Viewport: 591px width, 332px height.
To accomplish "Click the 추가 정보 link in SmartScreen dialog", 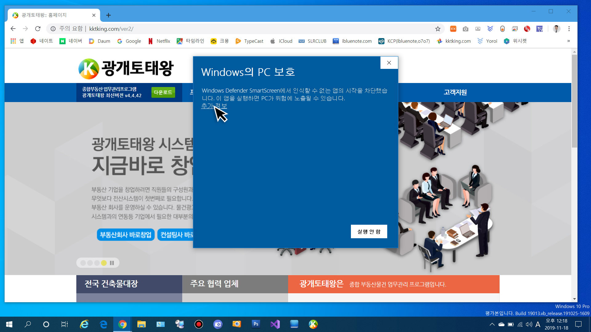I will [214, 106].
